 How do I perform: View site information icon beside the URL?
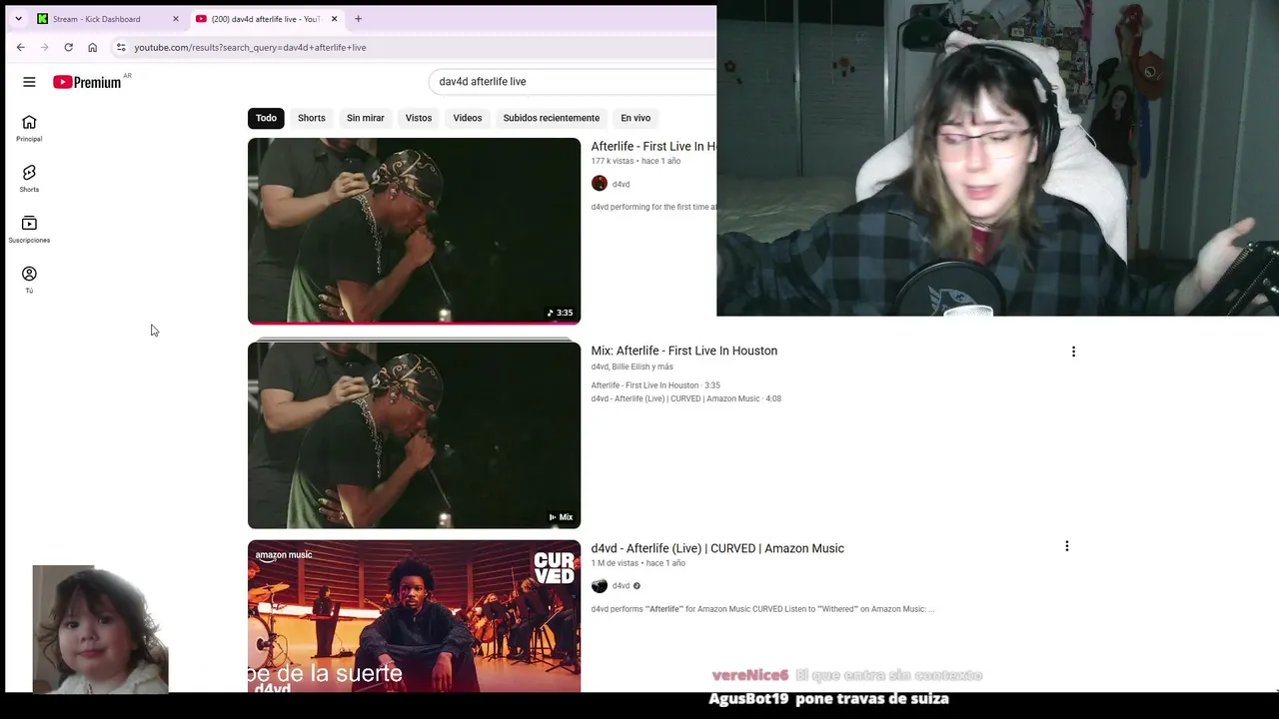[121, 47]
